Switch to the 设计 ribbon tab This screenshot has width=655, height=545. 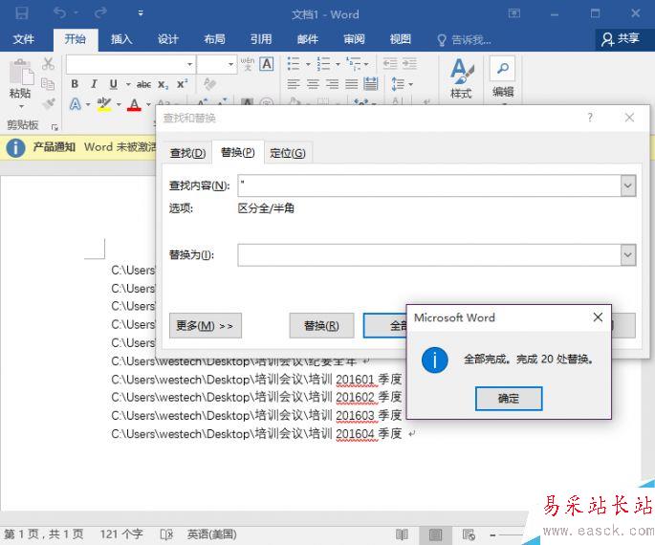[168, 39]
